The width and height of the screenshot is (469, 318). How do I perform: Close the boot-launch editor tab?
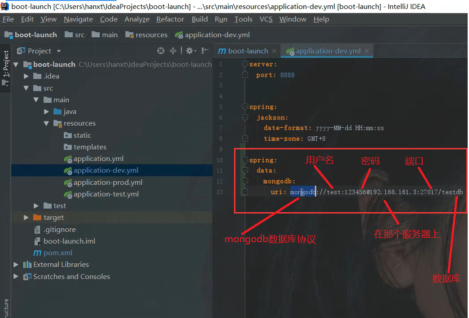tap(274, 51)
